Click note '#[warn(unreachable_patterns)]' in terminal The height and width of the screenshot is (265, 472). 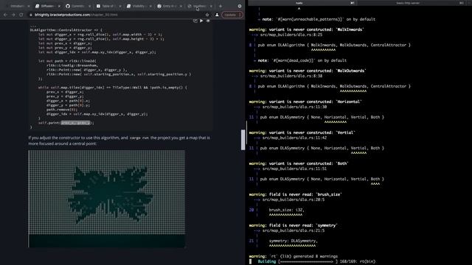pyautogui.click(x=319, y=19)
